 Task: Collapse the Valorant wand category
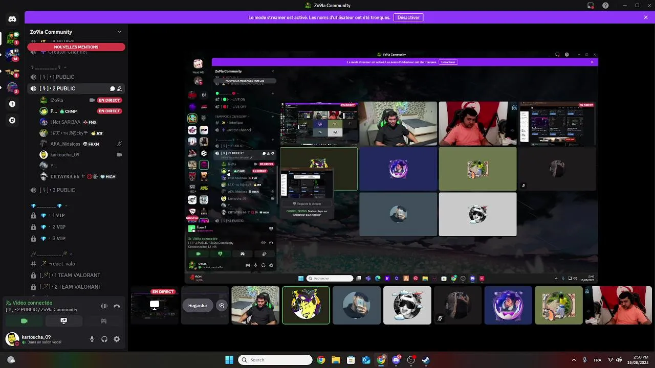(51, 254)
